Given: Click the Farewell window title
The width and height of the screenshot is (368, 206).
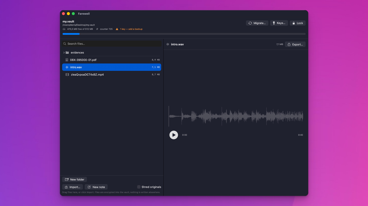Looking at the screenshot, I should [x=84, y=14].
